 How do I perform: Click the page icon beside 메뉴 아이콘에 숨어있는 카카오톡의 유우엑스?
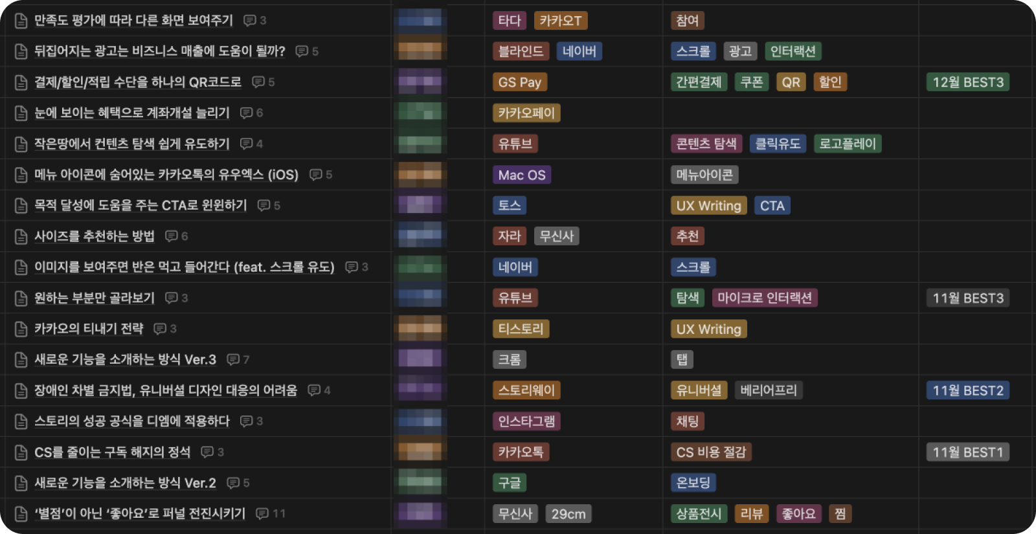point(21,175)
